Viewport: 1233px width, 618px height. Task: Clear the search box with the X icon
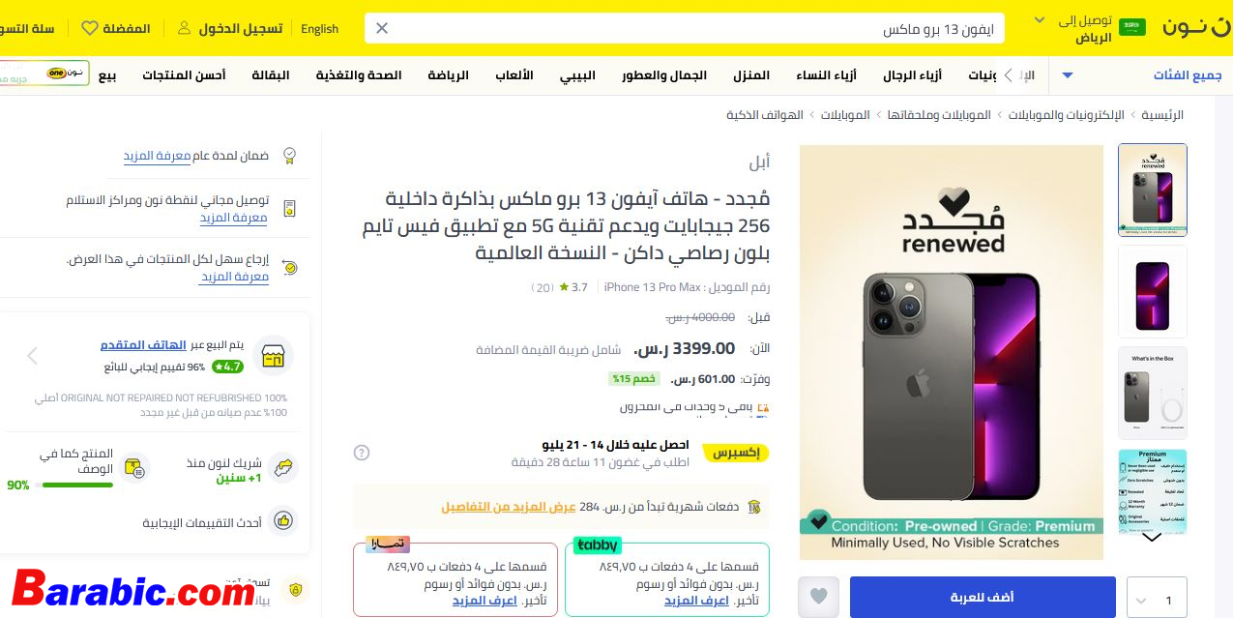[382, 28]
